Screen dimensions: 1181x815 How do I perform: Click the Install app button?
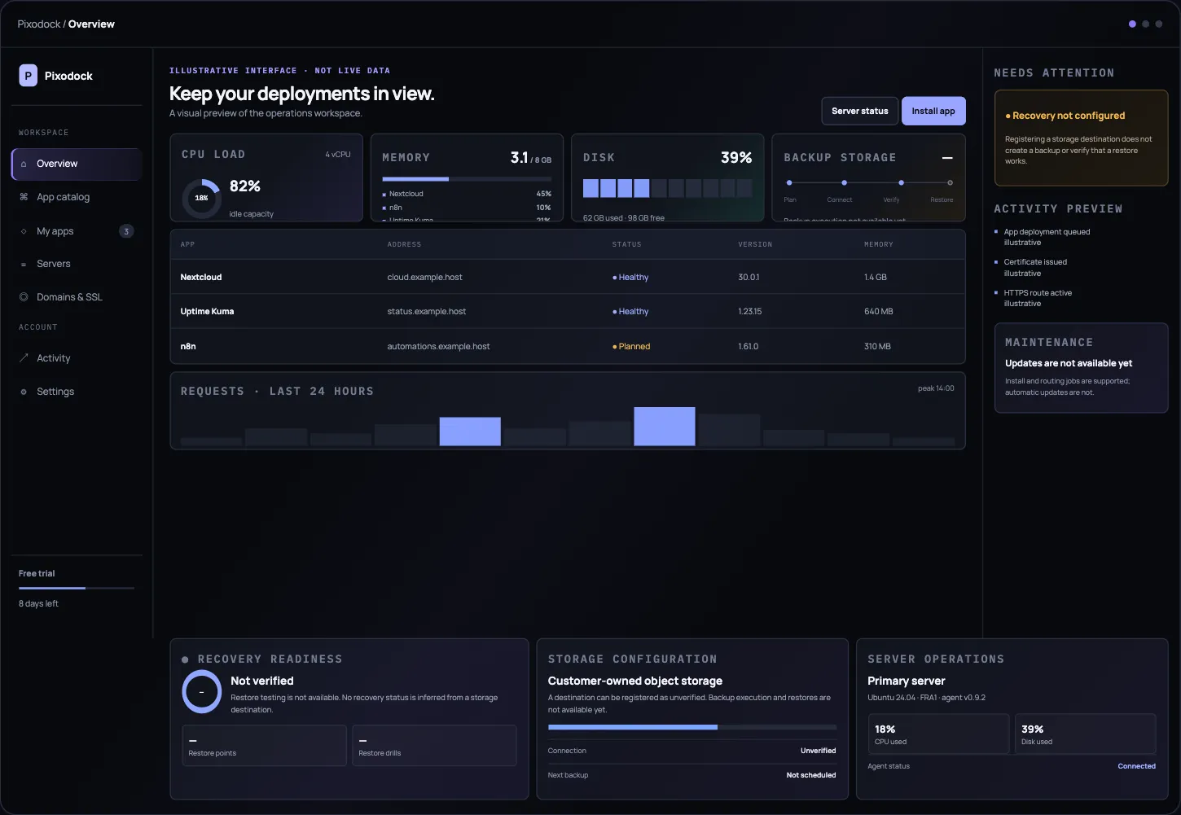pos(933,111)
